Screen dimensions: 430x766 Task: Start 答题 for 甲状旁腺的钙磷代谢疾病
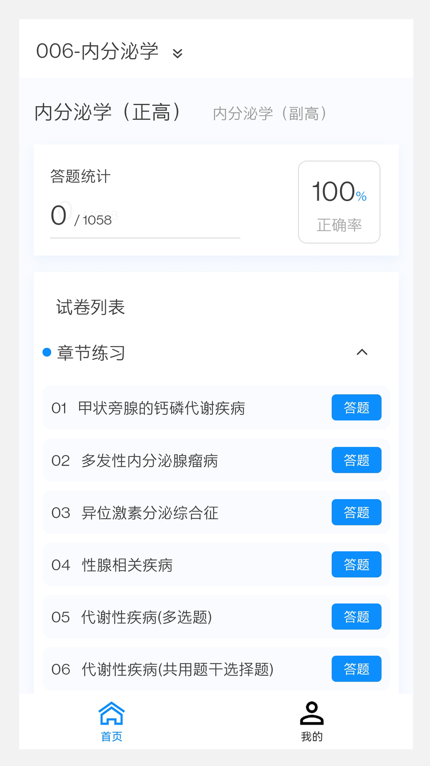(x=356, y=408)
